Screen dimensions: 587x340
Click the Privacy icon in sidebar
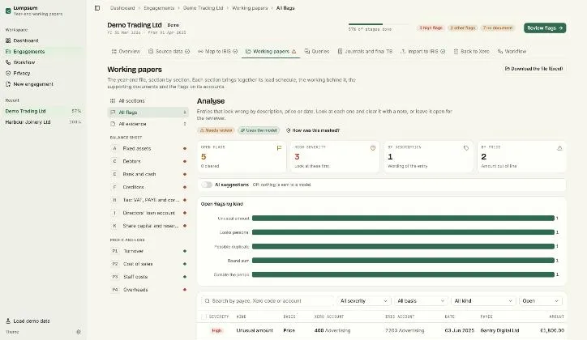click(x=8, y=73)
